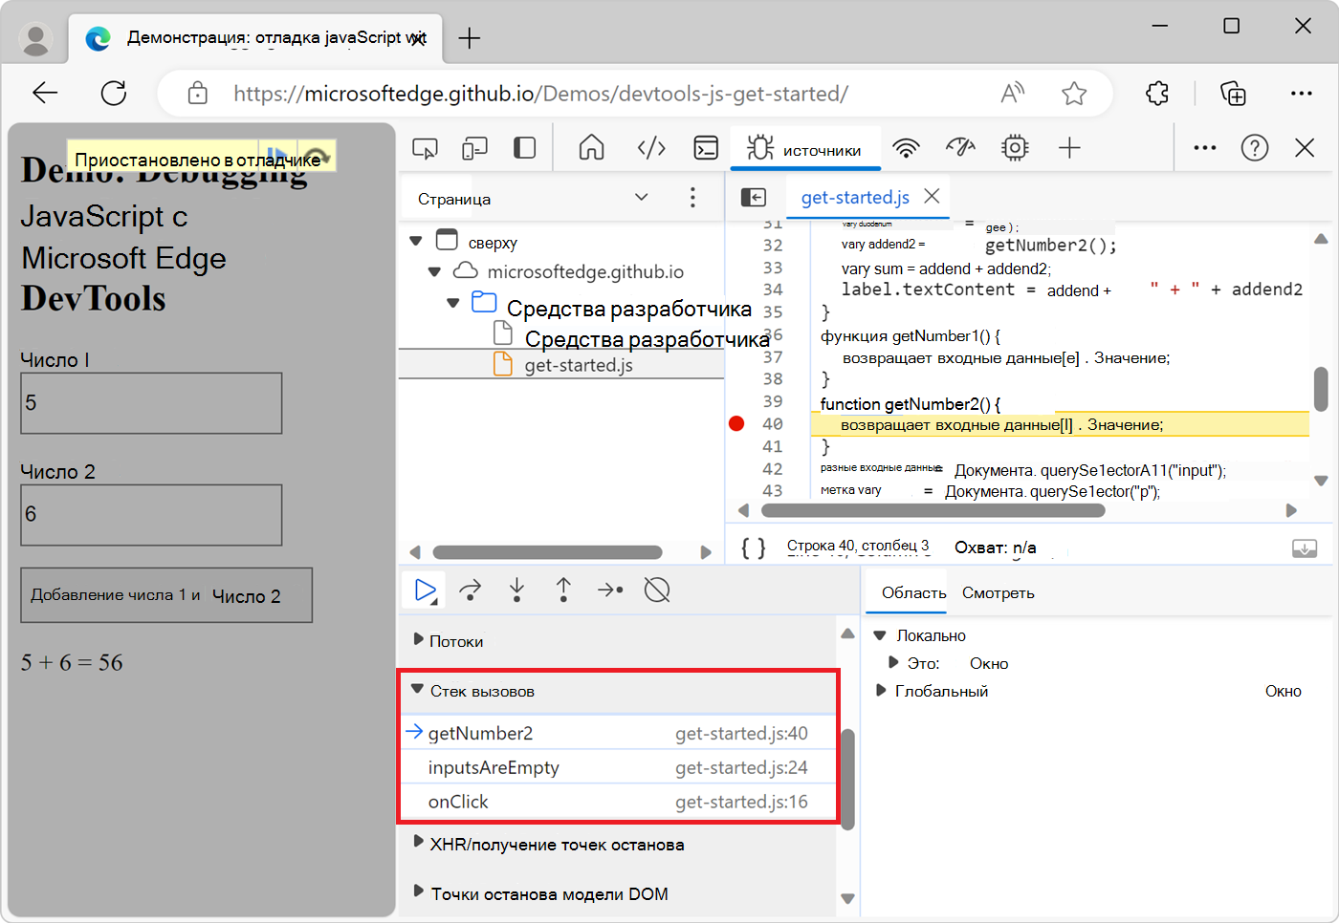Pretty-print the code with the braces icon
Image resolution: width=1339 pixels, height=923 pixels.
(x=754, y=547)
